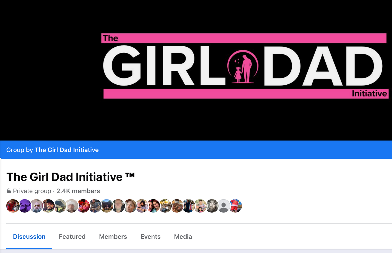Go to the Events tab
The width and height of the screenshot is (392, 253).
pyautogui.click(x=151, y=237)
